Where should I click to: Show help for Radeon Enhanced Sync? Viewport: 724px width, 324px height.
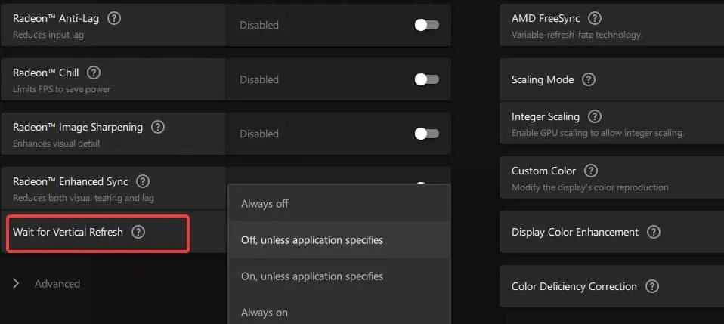[x=143, y=181]
